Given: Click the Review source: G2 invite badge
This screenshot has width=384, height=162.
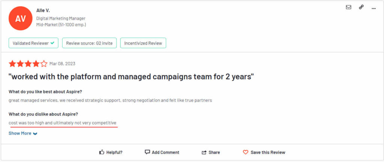Looking at the screenshot, I should point(89,43).
